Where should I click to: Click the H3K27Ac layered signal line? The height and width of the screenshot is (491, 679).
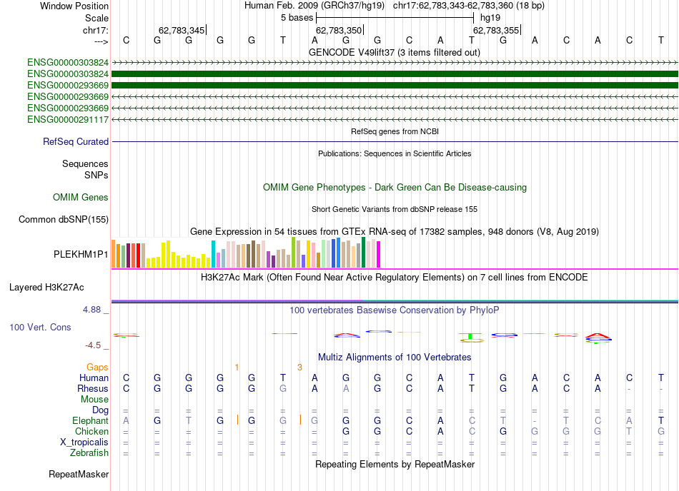tap(395, 301)
